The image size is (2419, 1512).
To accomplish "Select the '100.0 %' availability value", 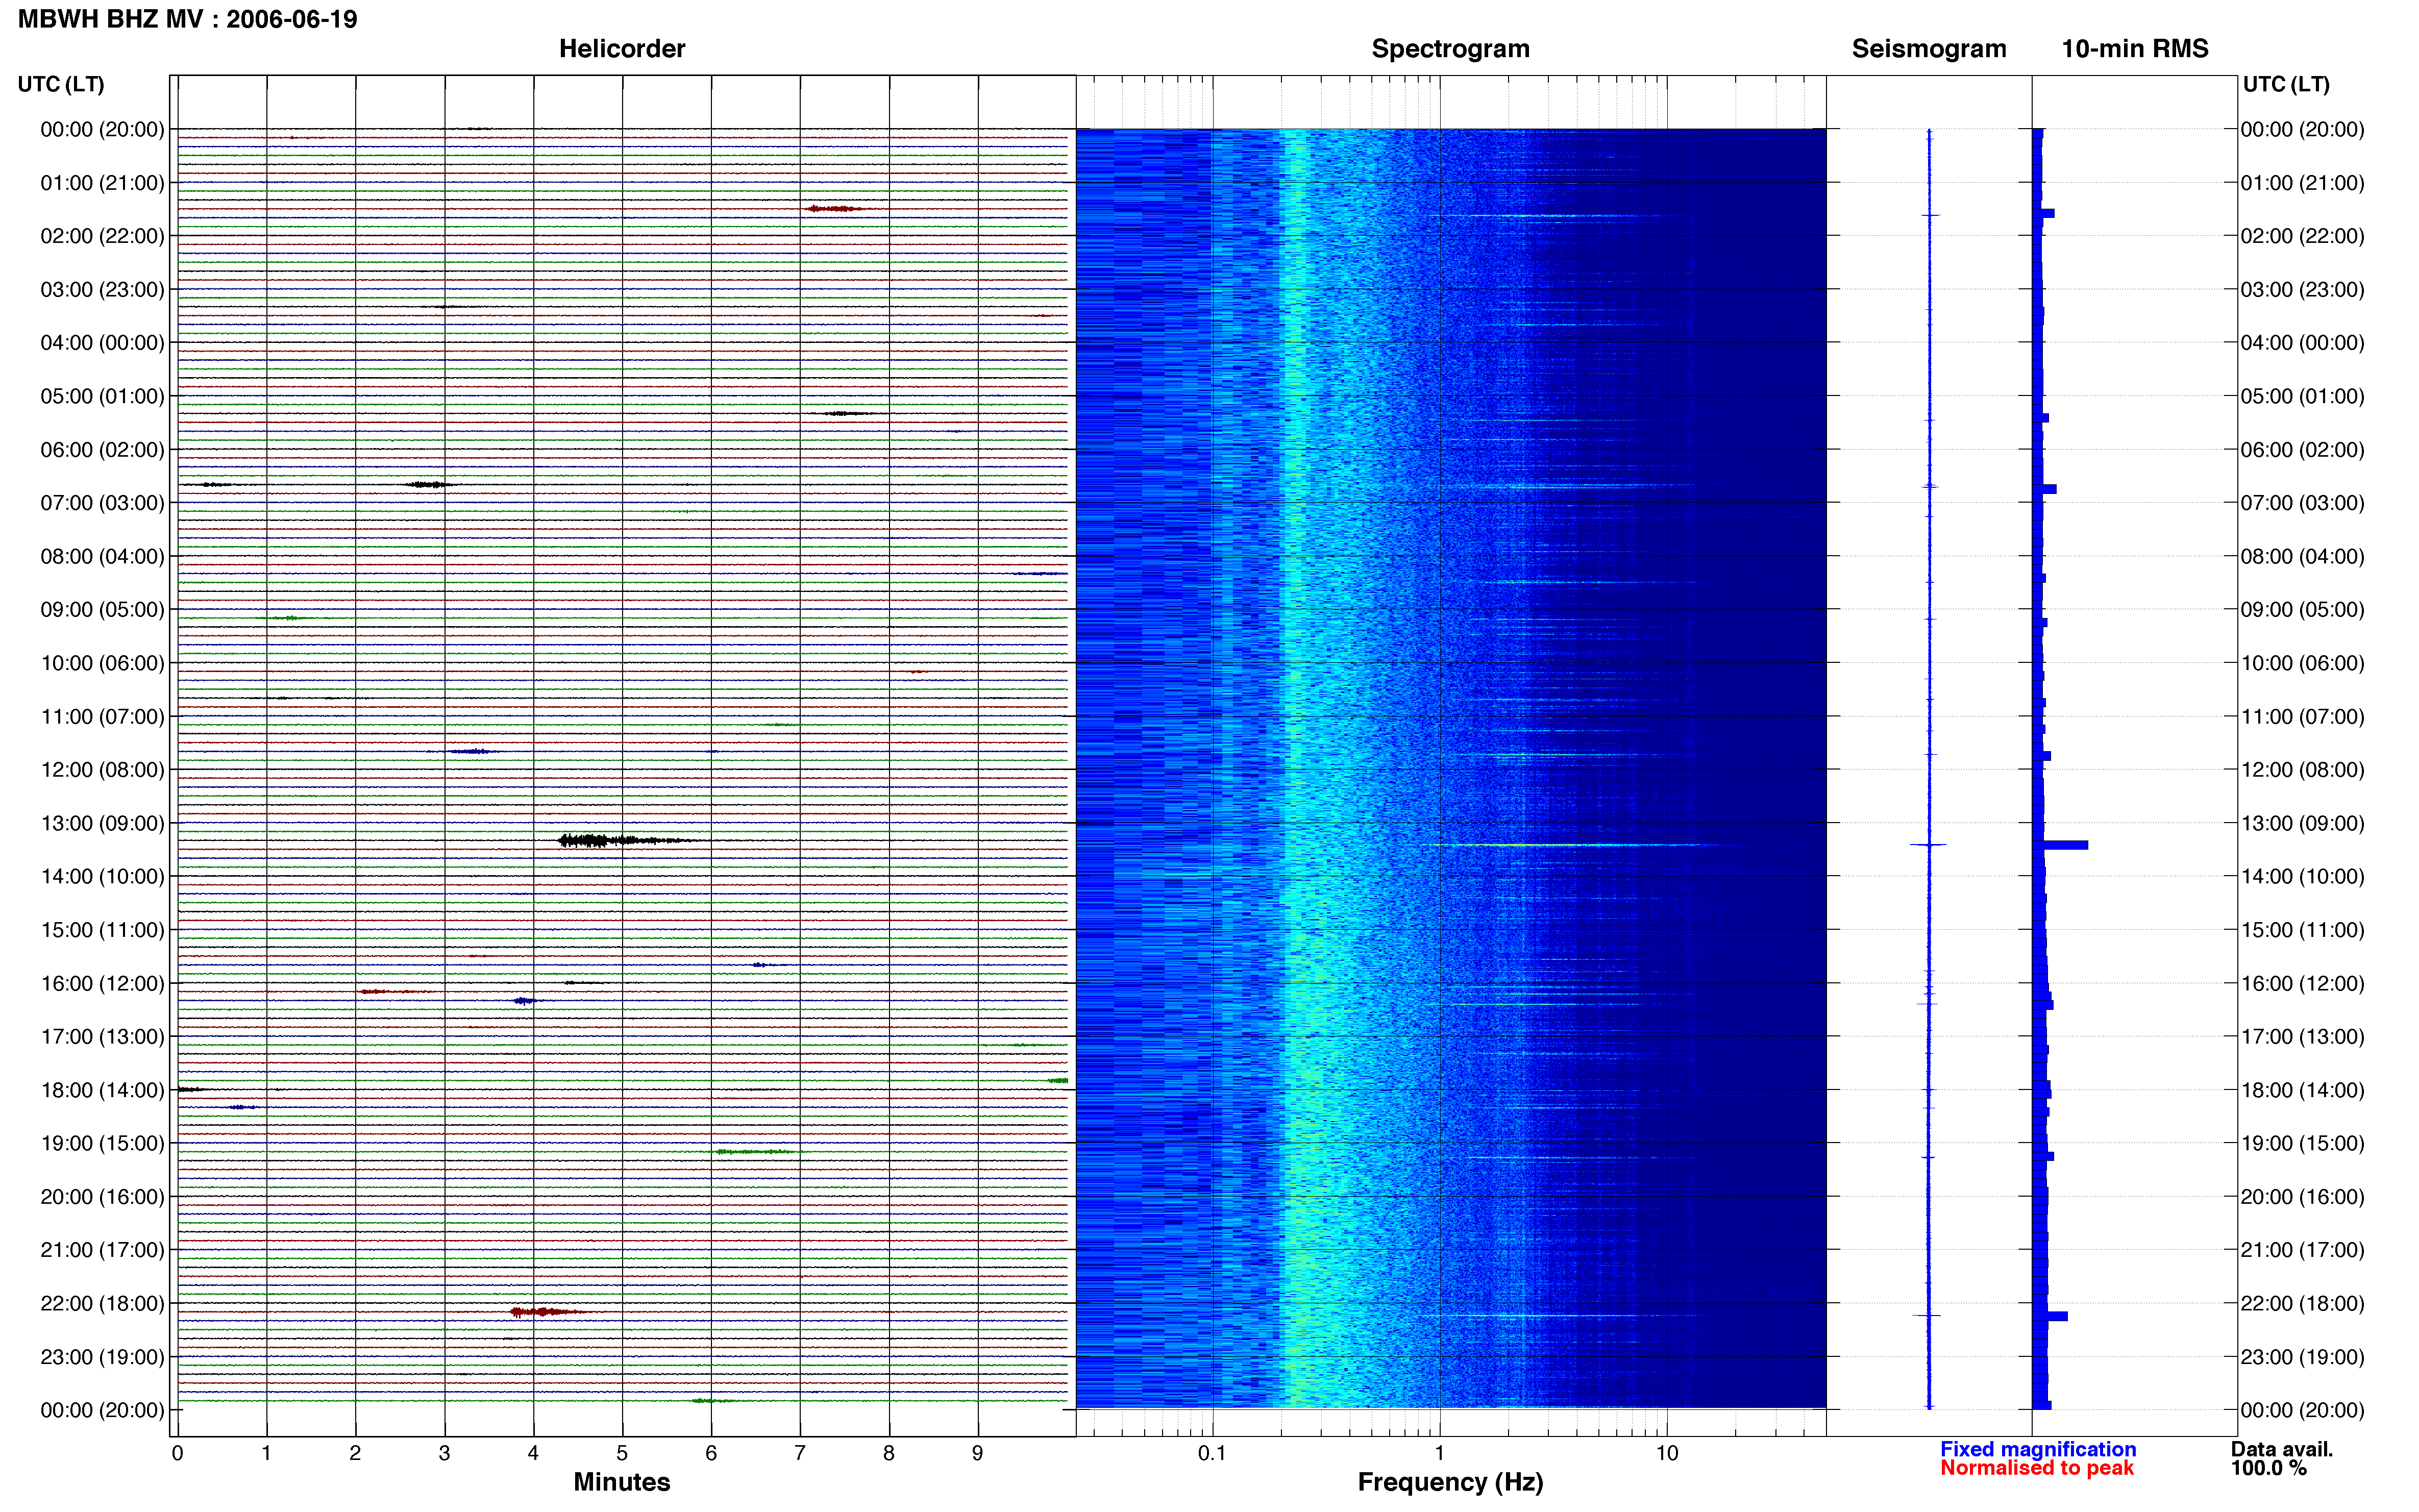I will coord(2268,1468).
